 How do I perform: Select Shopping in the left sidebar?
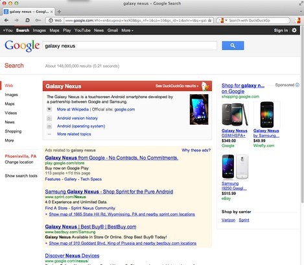coord(13,131)
